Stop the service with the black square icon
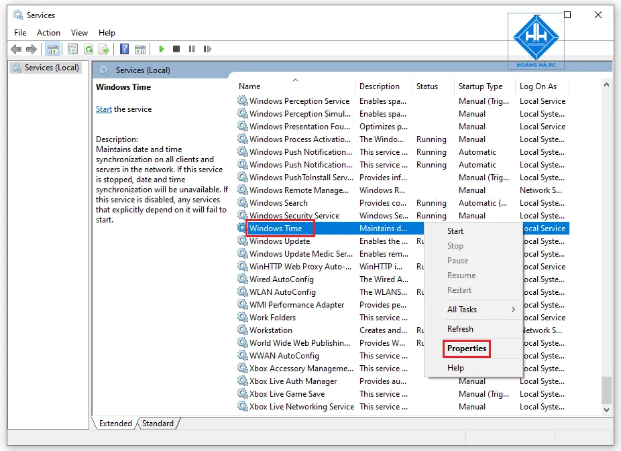This screenshot has width=621, height=451. coord(176,48)
